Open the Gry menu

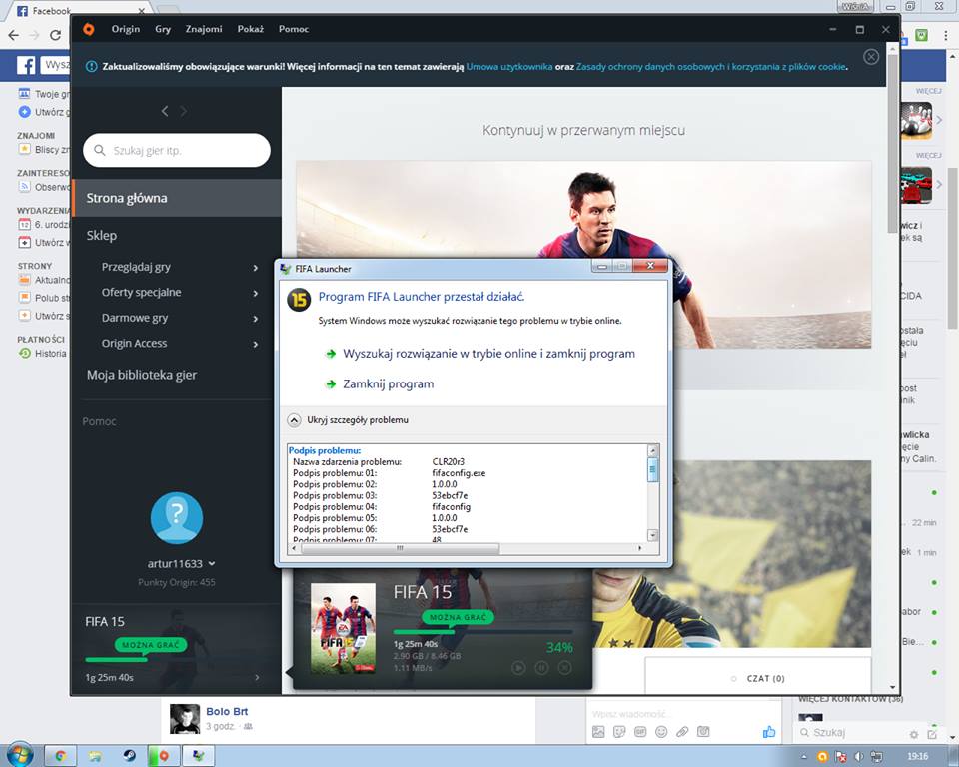[163, 29]
